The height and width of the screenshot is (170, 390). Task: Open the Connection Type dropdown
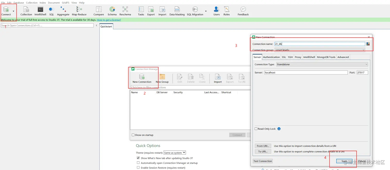(x=322, y=64)
